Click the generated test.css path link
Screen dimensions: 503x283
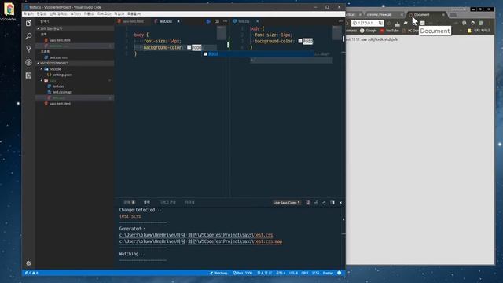pyautogui.click(x=196, y=235)
